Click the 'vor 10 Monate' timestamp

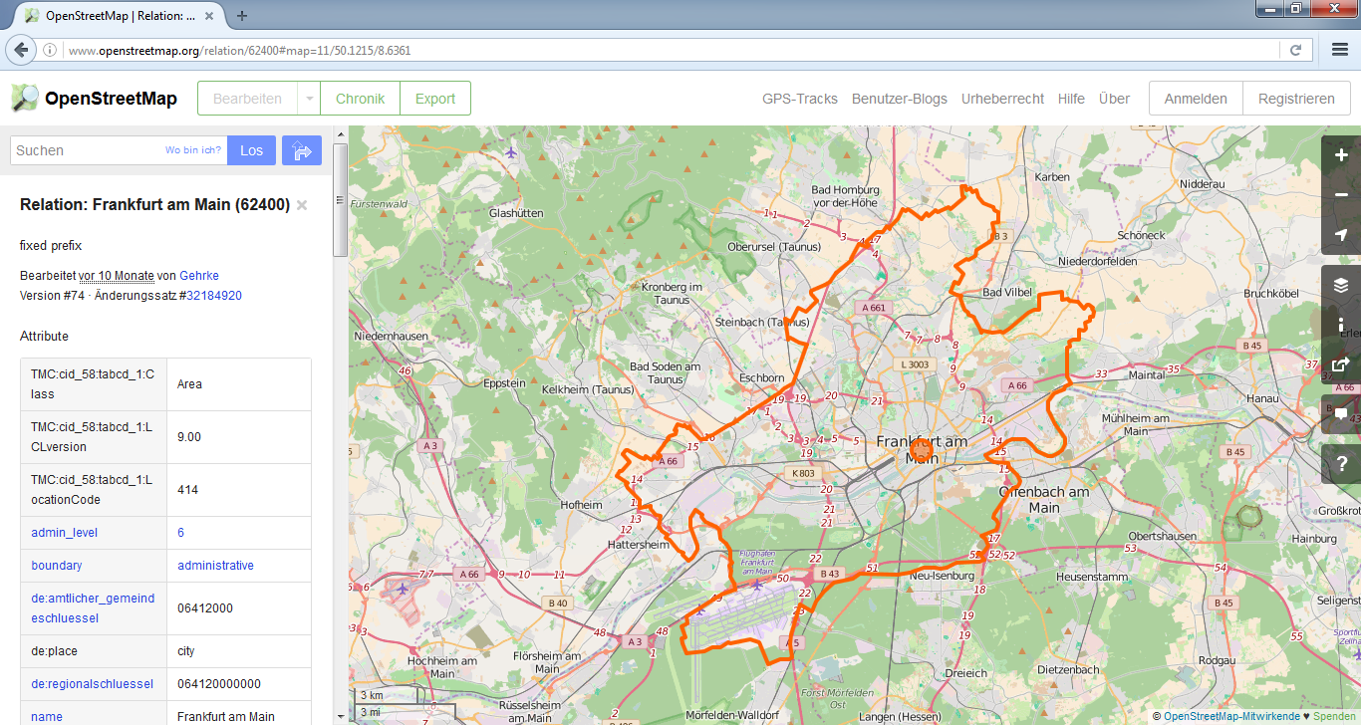tap(117, 276)
